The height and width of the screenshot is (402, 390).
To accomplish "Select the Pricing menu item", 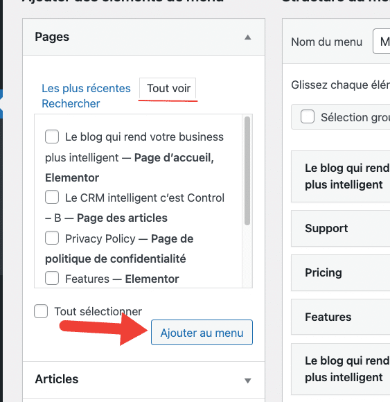I will tap(341, 273).
